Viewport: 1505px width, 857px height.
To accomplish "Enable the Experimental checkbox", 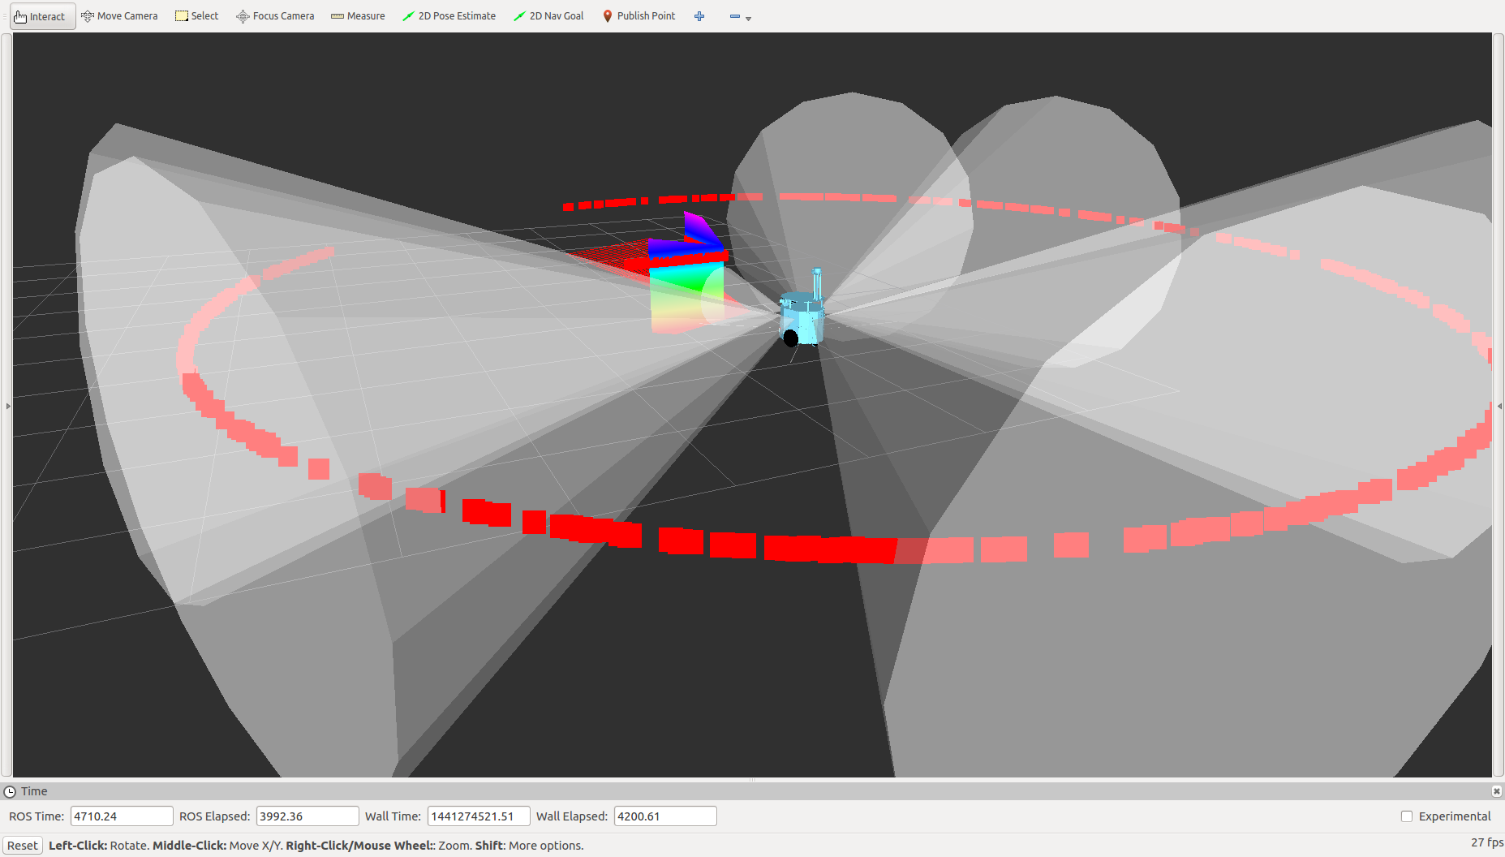I will point(1407,816).
